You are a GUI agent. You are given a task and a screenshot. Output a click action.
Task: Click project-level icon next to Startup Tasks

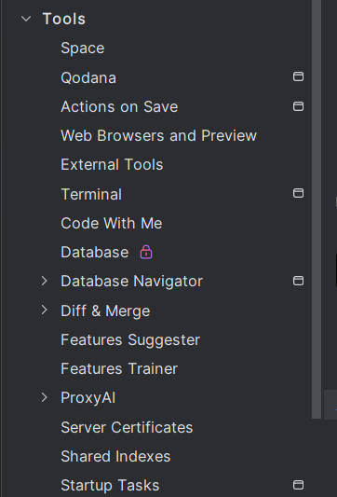[298, 485]
